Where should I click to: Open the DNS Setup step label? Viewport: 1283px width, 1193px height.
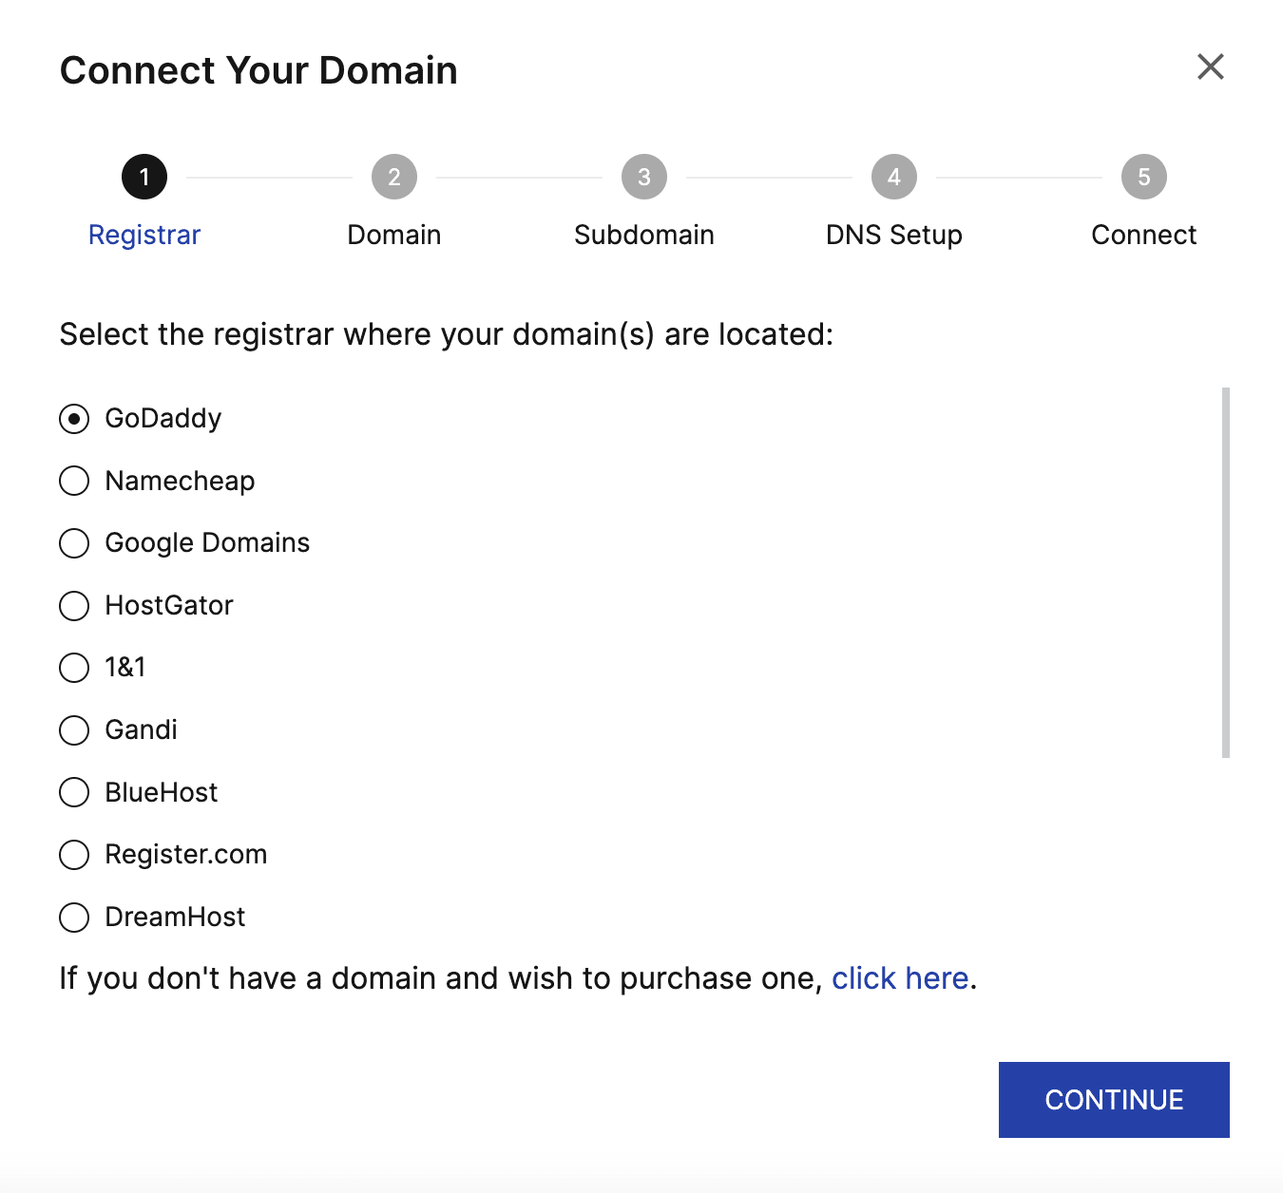point(894,235)
